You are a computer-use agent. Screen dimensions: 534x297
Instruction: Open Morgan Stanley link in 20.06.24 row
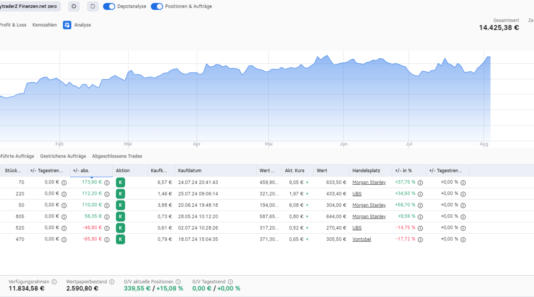click(x=369, y=205)
